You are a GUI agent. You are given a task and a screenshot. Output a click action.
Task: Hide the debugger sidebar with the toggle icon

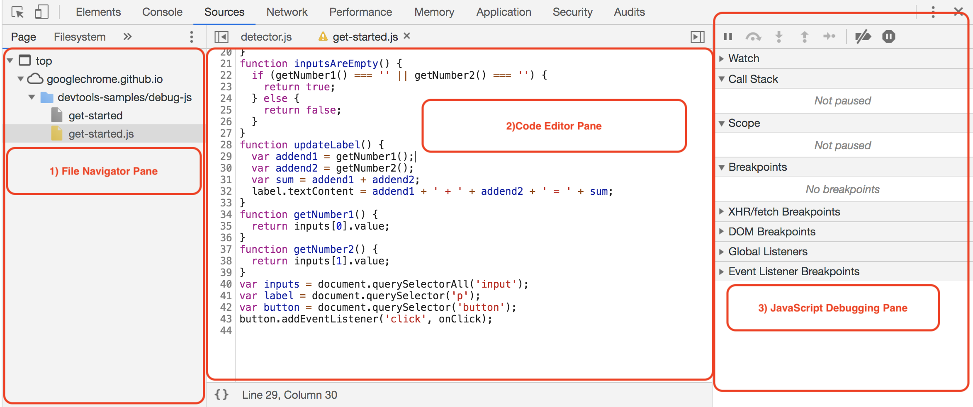click(x=698, y=37)
